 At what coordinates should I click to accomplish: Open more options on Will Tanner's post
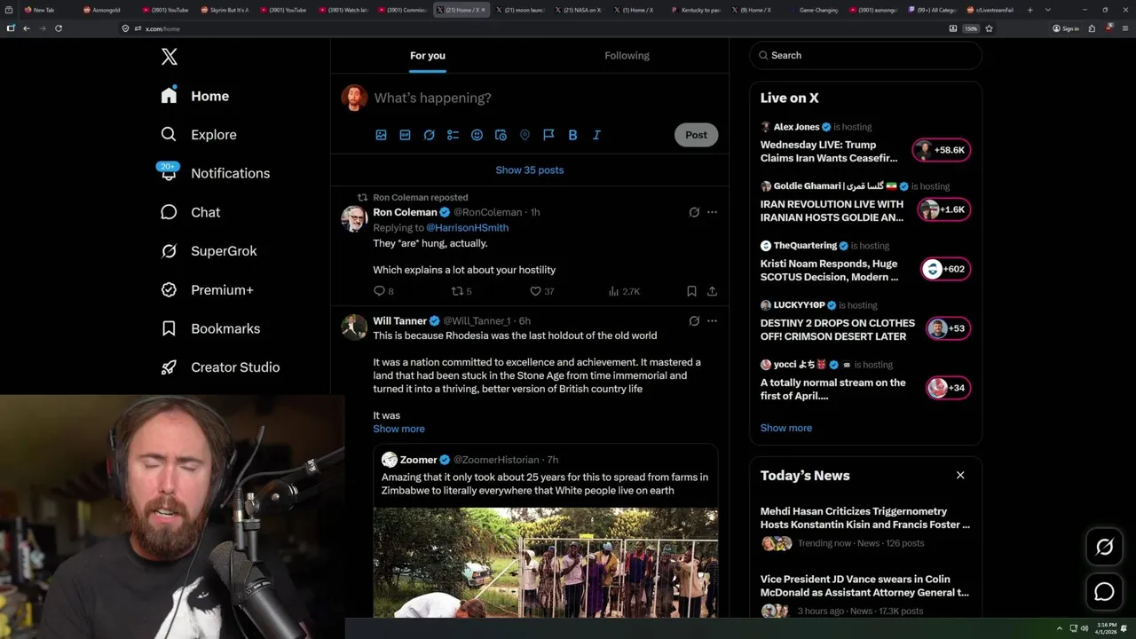712,321
